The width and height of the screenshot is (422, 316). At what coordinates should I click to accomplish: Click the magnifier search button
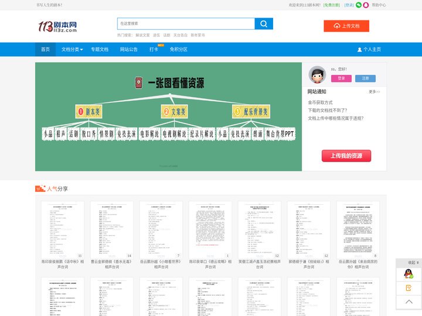264,24
